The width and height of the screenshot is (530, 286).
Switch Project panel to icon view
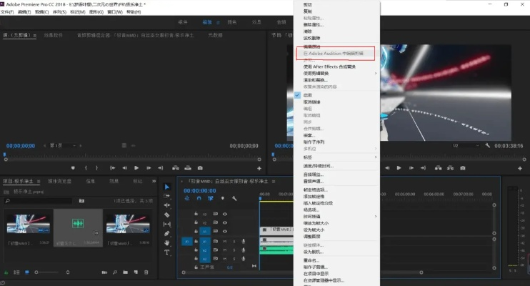(x=26, y=272)
